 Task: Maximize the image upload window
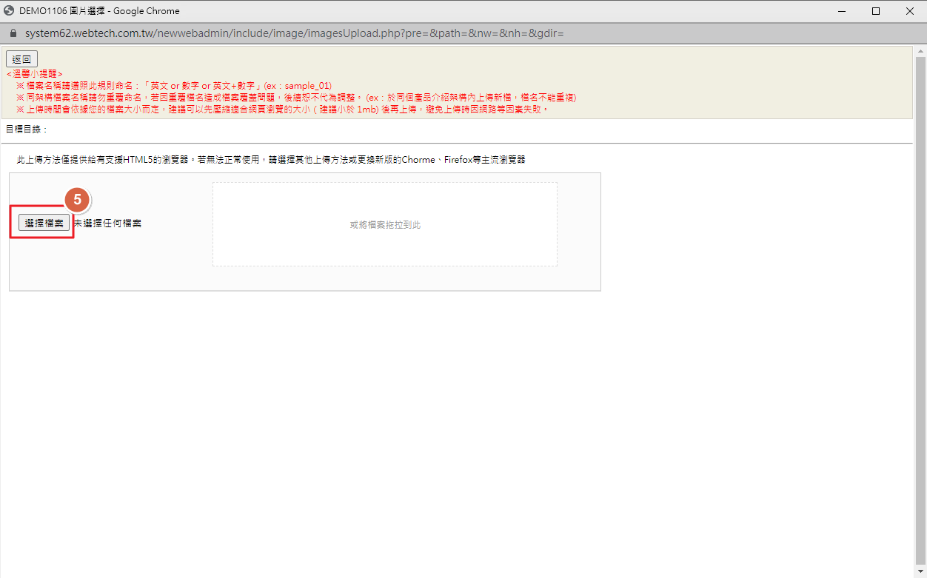[876, 11]
